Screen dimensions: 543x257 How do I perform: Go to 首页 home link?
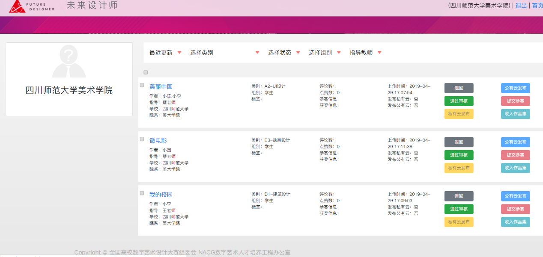click(537, 6)
